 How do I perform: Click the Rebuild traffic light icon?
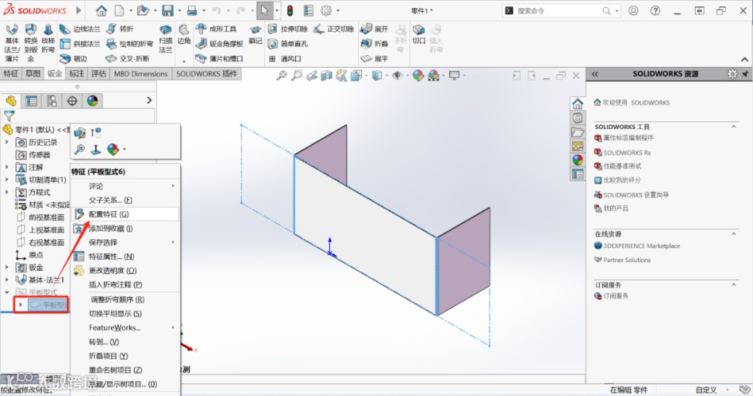(x=290, y=10)
